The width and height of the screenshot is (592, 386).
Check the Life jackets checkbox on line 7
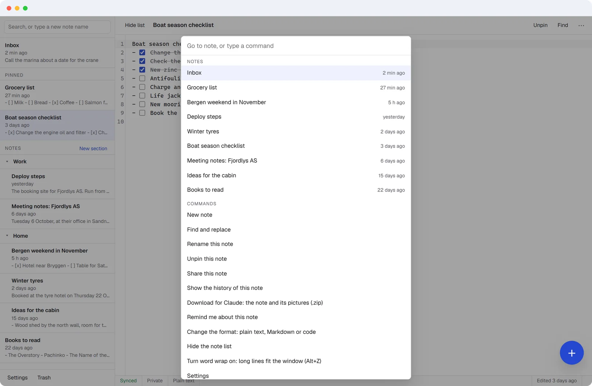click(142, 95)
